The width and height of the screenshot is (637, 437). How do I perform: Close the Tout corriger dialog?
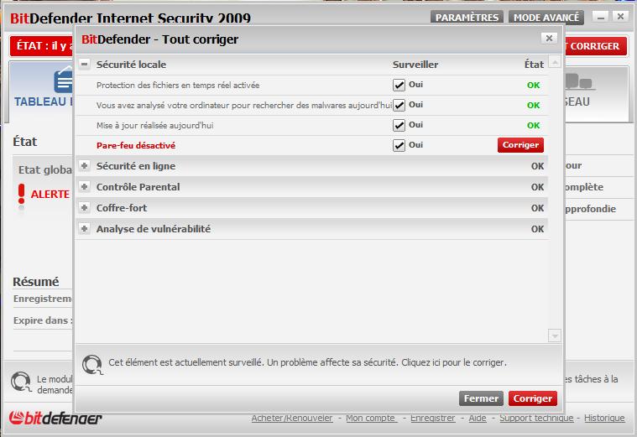tap(549, 39)
